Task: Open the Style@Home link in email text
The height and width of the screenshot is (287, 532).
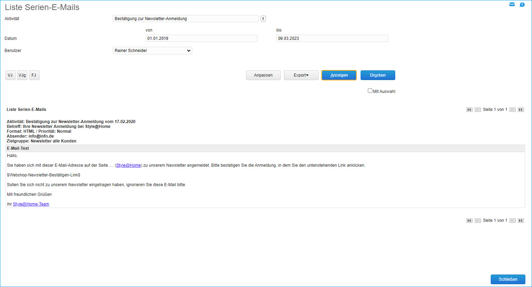Action: point(128,165)
